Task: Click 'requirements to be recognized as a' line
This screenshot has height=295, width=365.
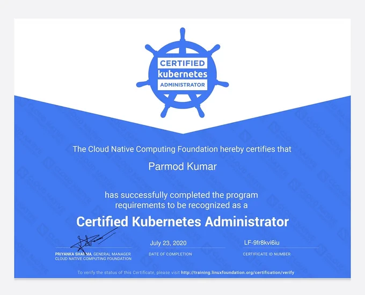Action: pos(181,205)
